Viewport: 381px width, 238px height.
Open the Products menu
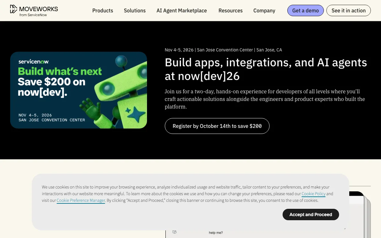[x=103, y=10]
